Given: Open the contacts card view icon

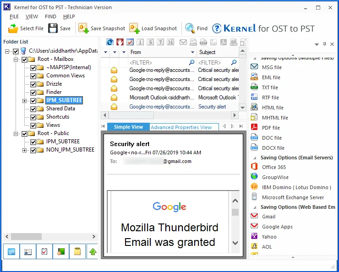Looking at the screenshot, I should 28,251.
